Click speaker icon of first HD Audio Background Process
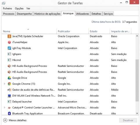Image resolution: width=140 pixels, height=125 pixels. (x=9, y=66)
